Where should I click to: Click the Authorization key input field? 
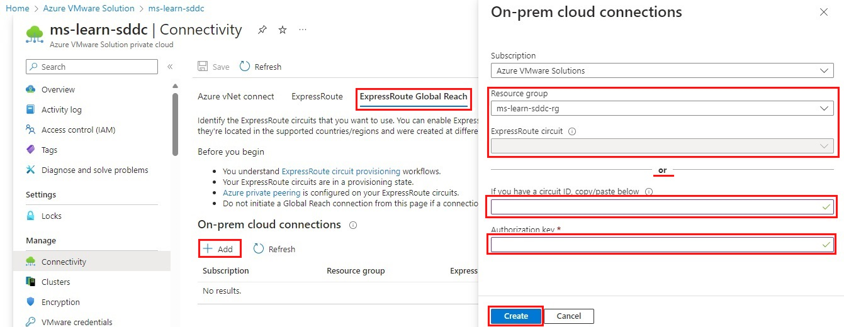[x=662, y=244]
